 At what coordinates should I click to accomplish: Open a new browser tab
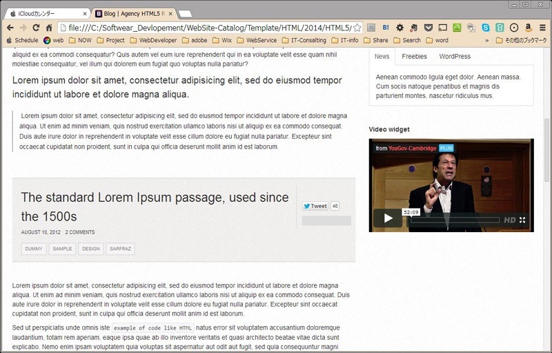(x=185, y=14)
